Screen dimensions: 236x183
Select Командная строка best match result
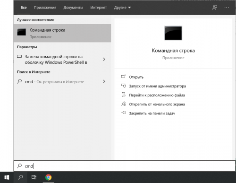(x=62, y=33)
